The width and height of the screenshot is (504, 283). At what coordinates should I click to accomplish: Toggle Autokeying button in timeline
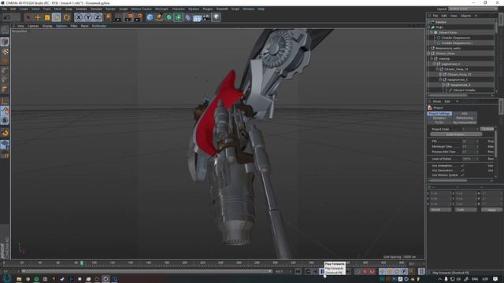point(372,271)
